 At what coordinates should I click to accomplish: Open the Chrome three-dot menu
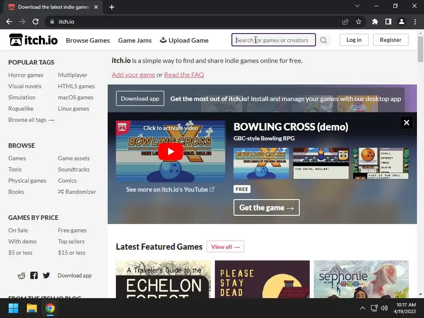pyautogui.click(x=415, y=22)
